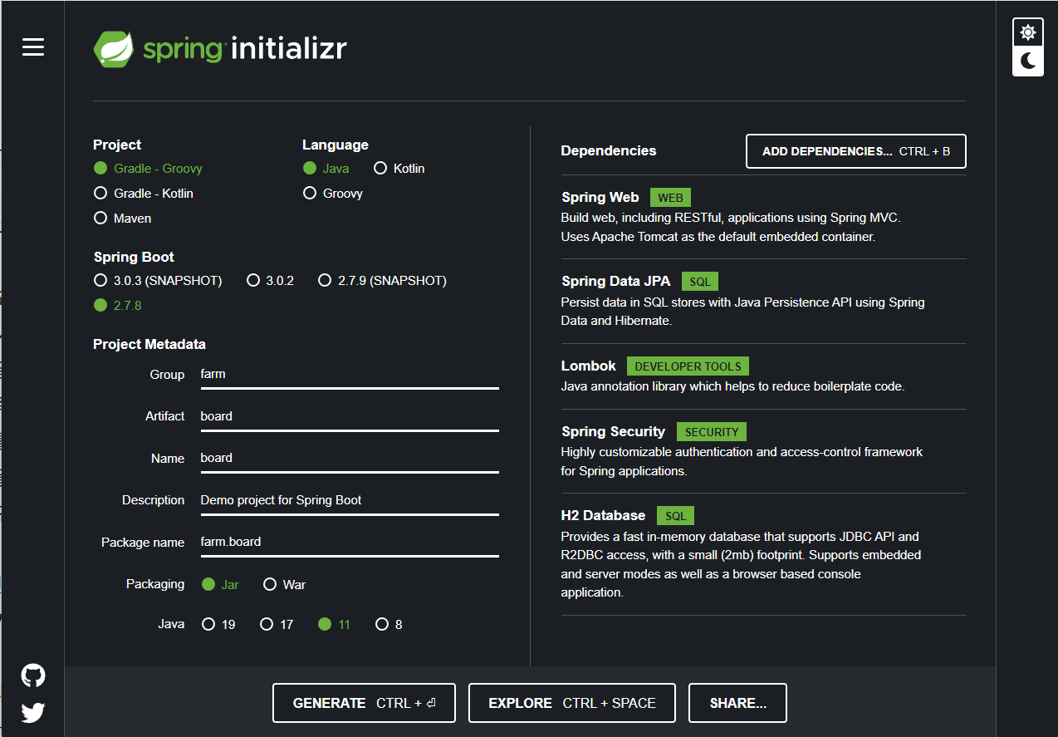The height and width of the screenshot is (737, 1058).
Task: Edit the Description field
Action: [350, 500]
